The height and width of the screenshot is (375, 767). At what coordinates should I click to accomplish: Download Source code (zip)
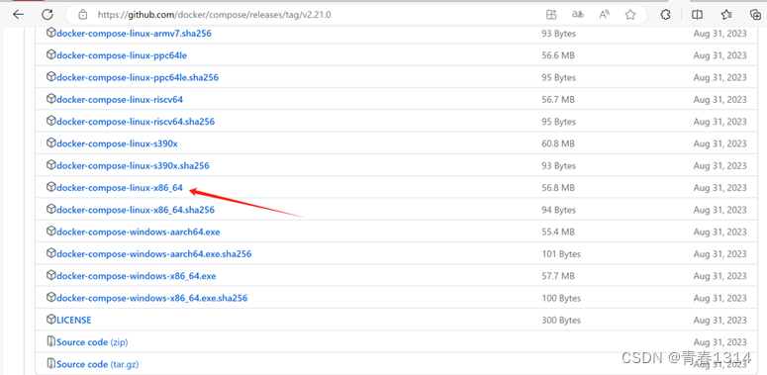click(x=92, y=341)
